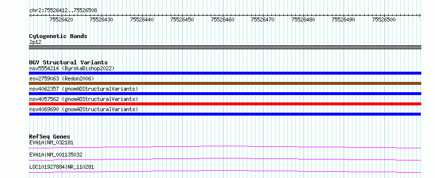Click ruler position 75526450
The width and height of the screenshot is (435, 178).
coord(182,20)
